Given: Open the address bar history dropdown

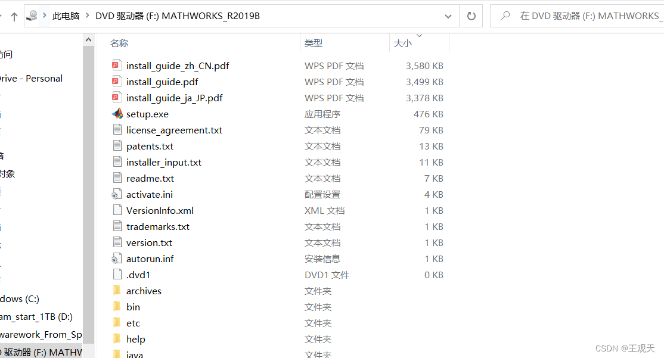Looking at the screenshot, I should 448,16.
